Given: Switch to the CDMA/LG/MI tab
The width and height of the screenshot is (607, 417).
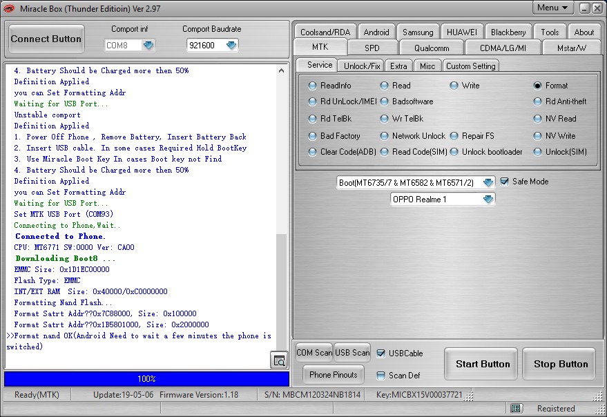Looking at the screenshot, I should coord(503,48).
